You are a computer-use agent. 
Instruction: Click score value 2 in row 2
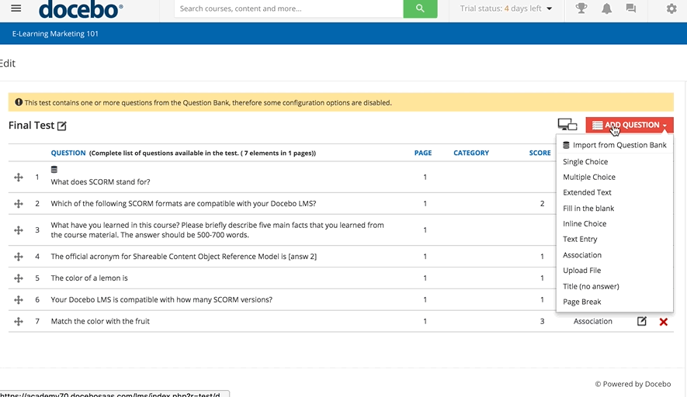pos(542,203)
